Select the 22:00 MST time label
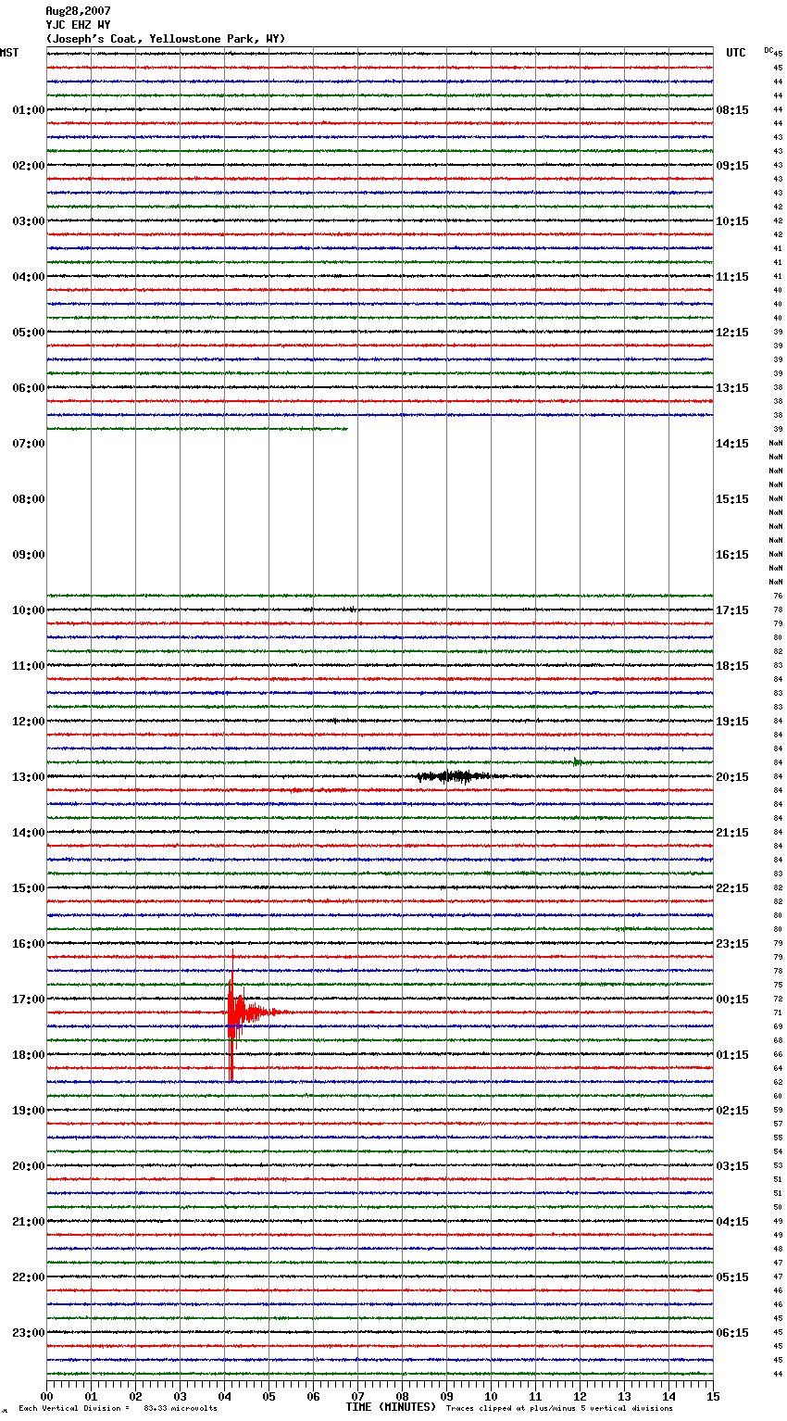Screen dimensions: 787x1421 click(28, 1277)
